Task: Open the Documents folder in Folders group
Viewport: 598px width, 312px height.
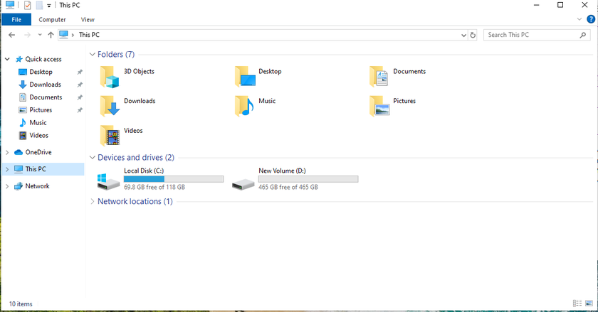Action: click(379, 77)
